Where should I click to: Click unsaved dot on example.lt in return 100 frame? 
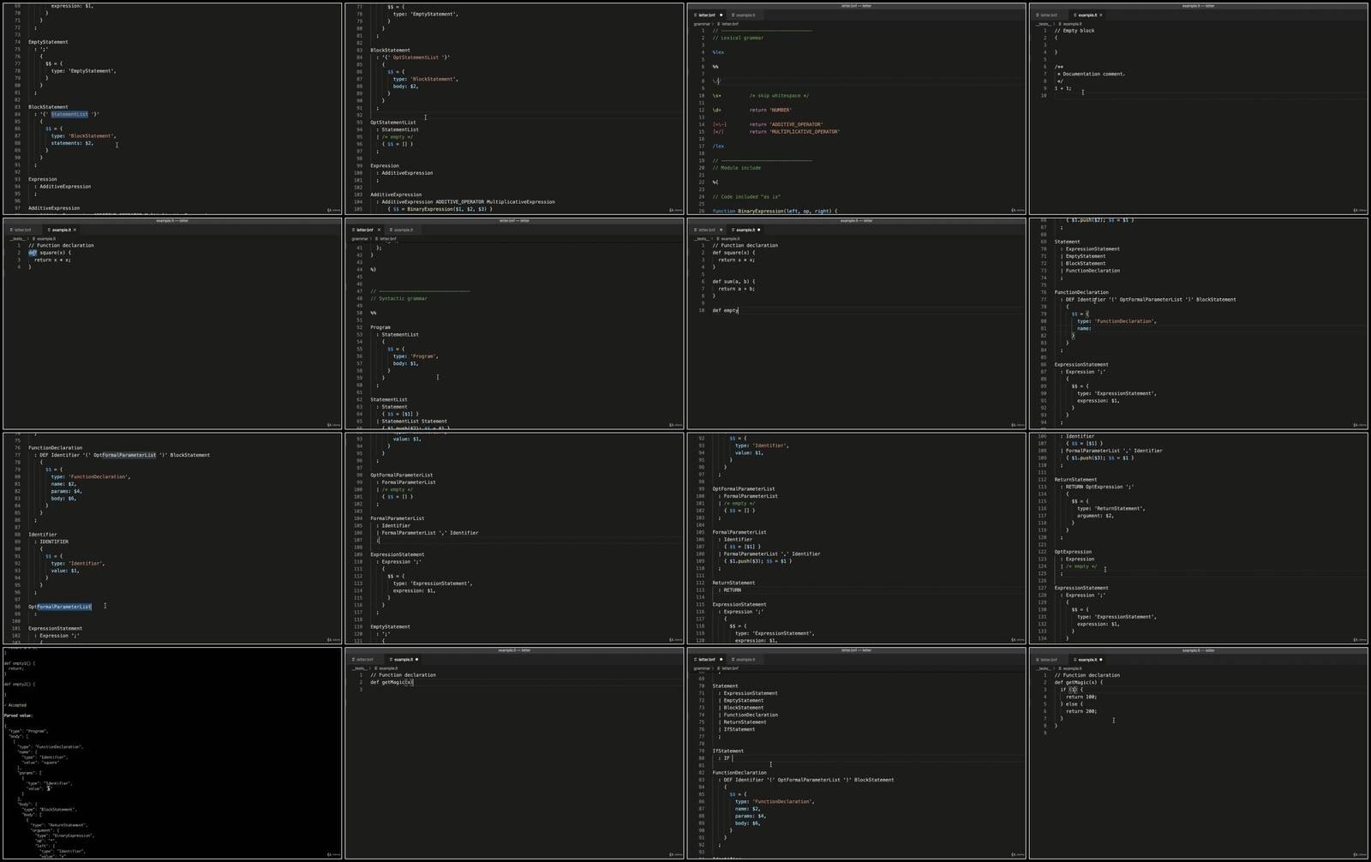point(1101,659)
